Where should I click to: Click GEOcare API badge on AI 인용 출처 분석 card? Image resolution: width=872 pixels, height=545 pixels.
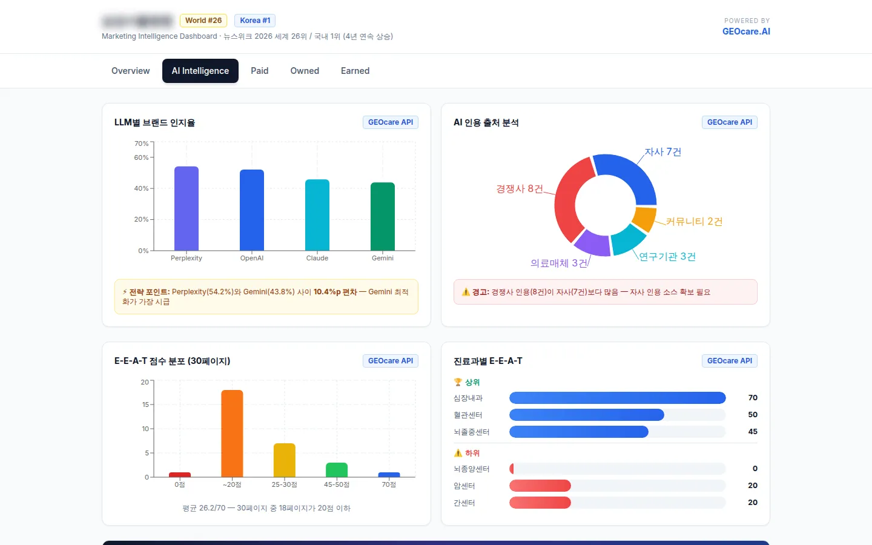[x=730, y=122]
